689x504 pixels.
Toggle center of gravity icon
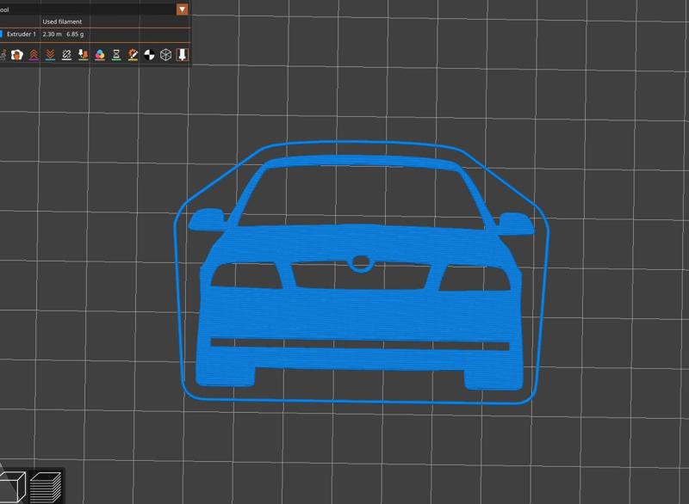[x=149, y=55]
